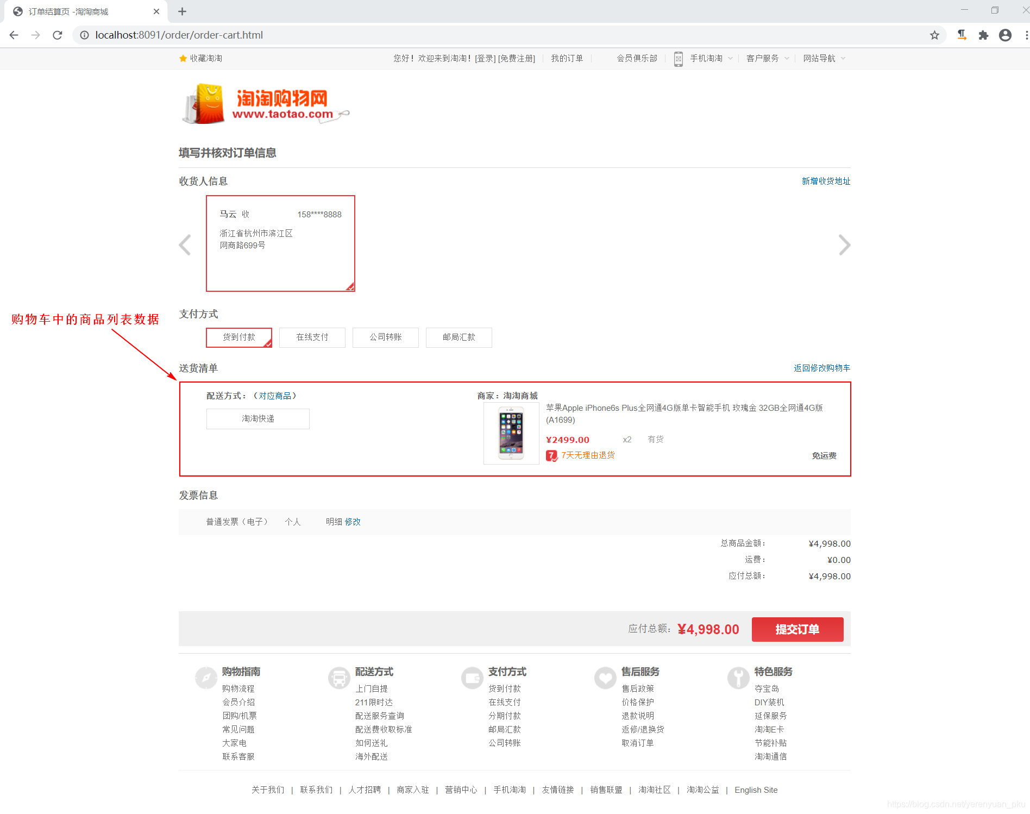Show next address with right chevron
This screenshot has height=814, width=1030.
click(844, 245)
